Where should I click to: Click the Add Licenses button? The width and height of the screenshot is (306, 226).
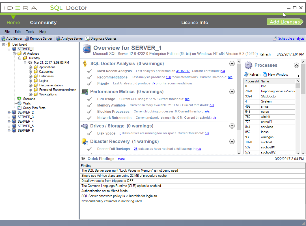(x=285, y=22)
